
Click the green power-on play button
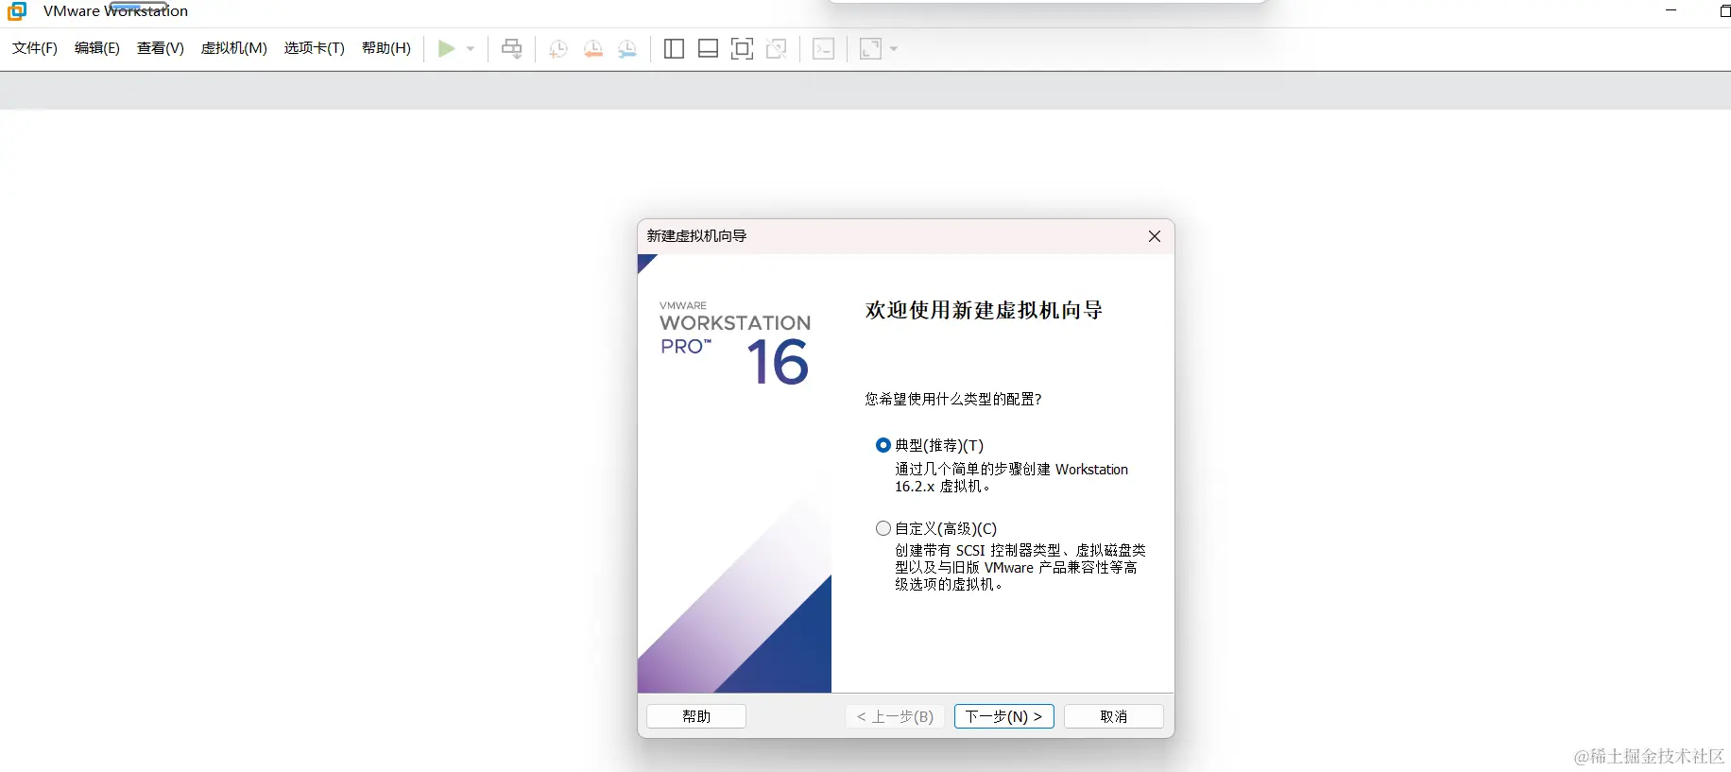(447, 48)
